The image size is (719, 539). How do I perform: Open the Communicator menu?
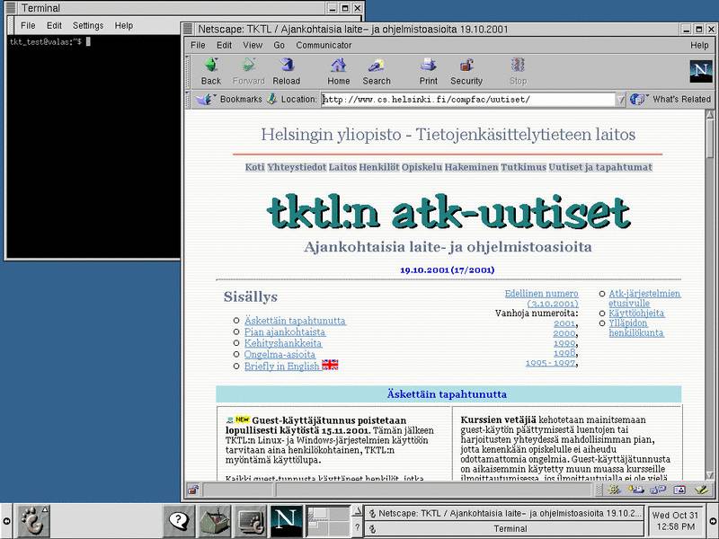click(324, 45)
